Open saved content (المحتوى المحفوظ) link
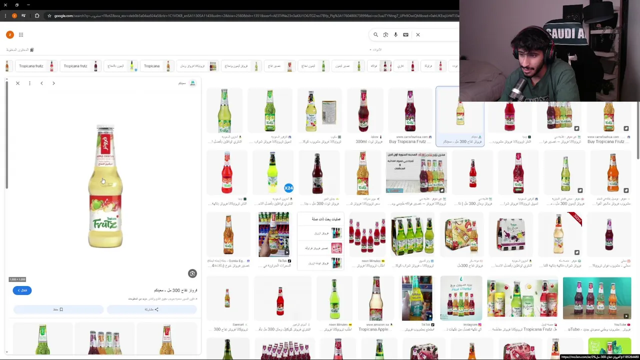This screenshot has height=360, width=640. point(20,49)
